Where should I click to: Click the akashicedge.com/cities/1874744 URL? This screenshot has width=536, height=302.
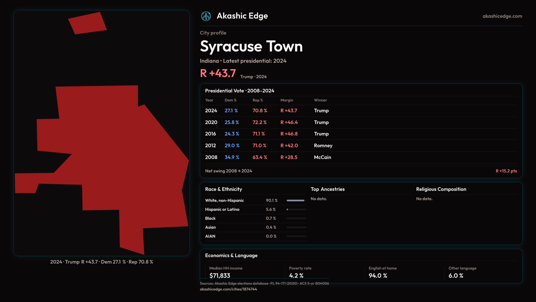pos(228,289)
